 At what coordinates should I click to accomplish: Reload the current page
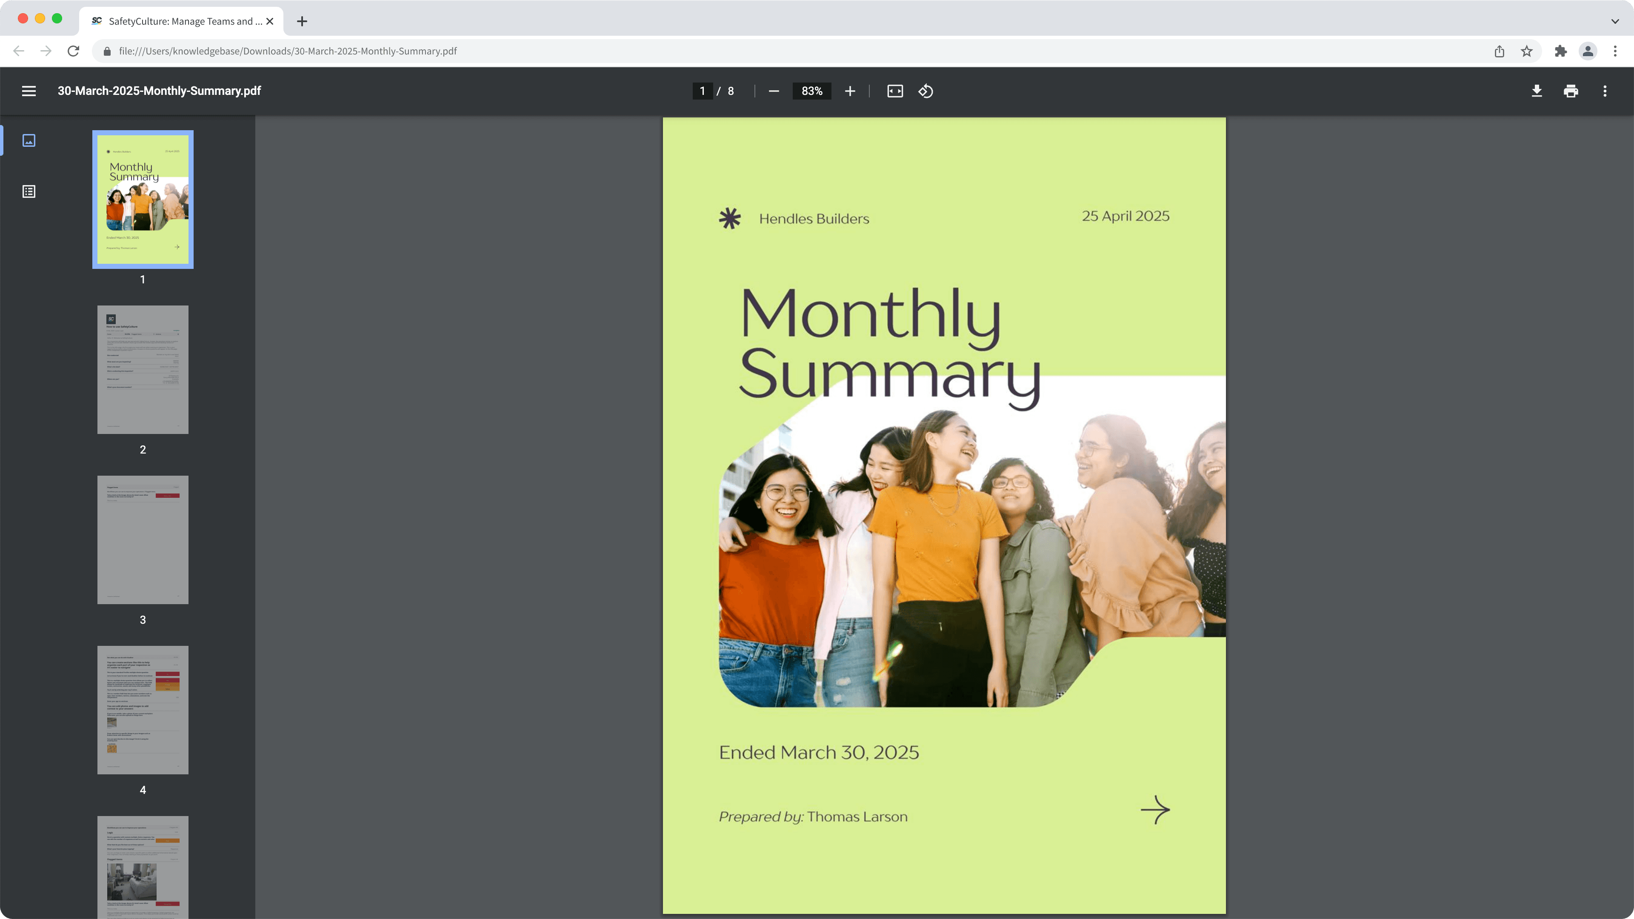(74, 51)
